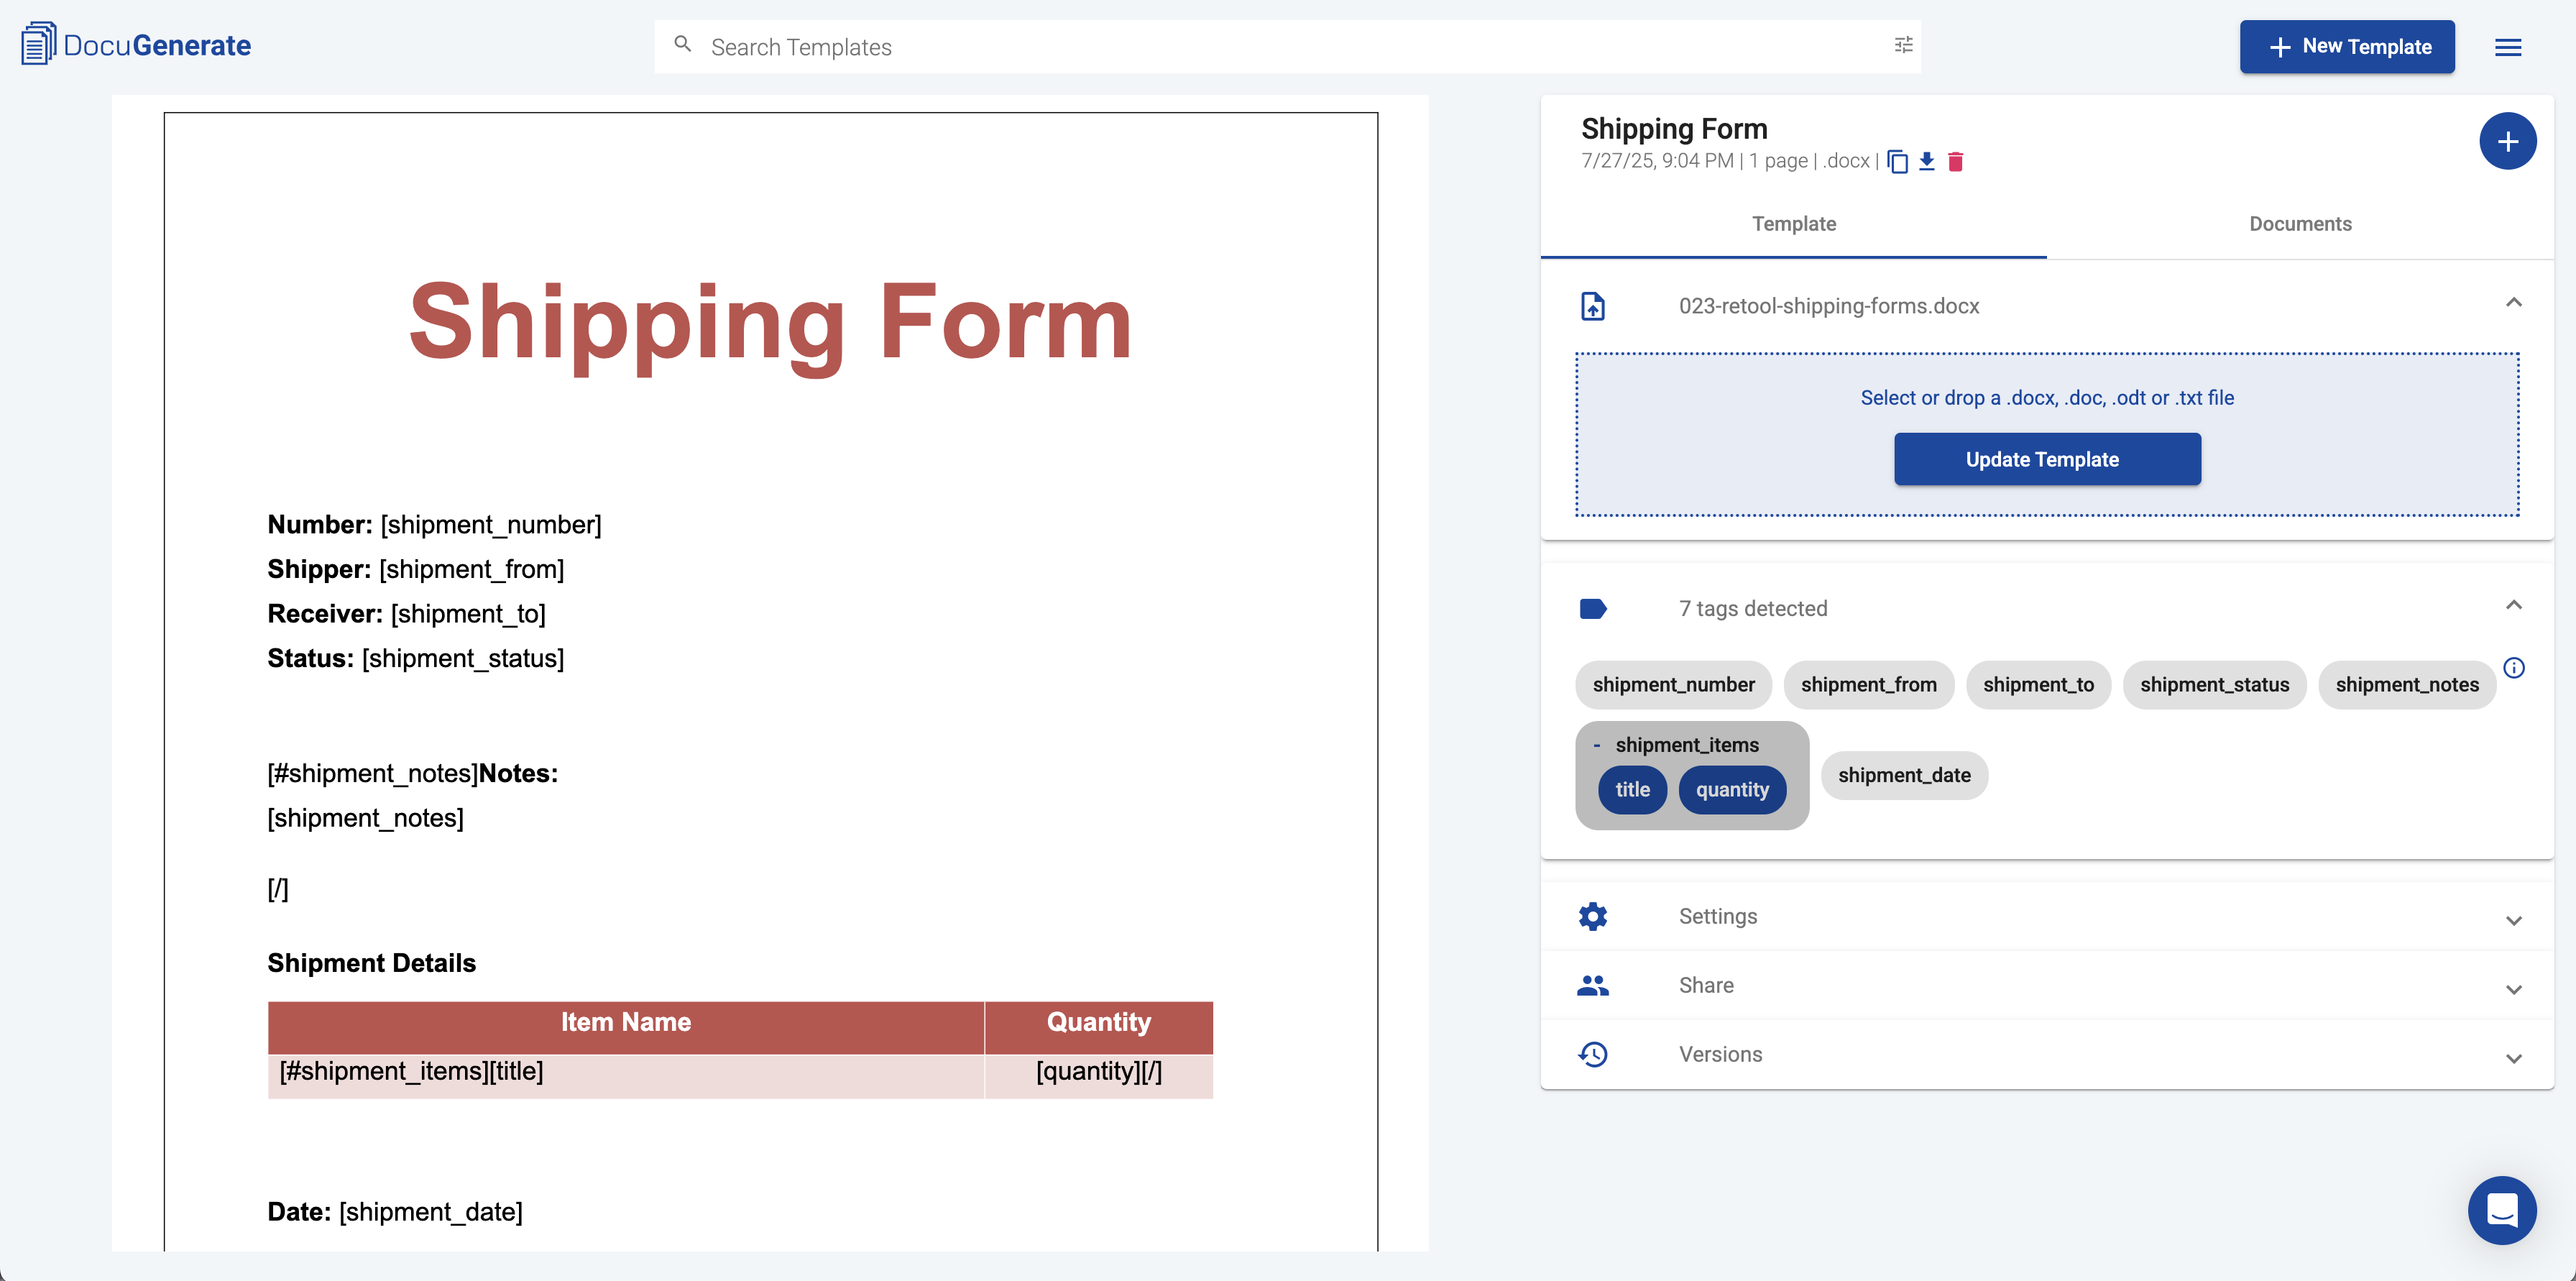Select the shipment_number tag chip

(1673, 685)
